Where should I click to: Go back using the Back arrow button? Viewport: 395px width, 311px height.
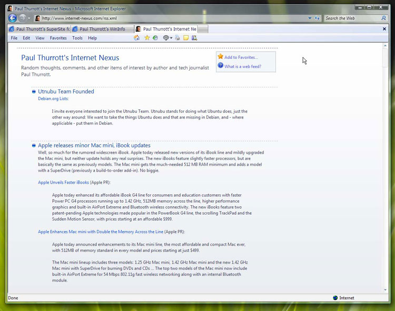tap(13, 18)
